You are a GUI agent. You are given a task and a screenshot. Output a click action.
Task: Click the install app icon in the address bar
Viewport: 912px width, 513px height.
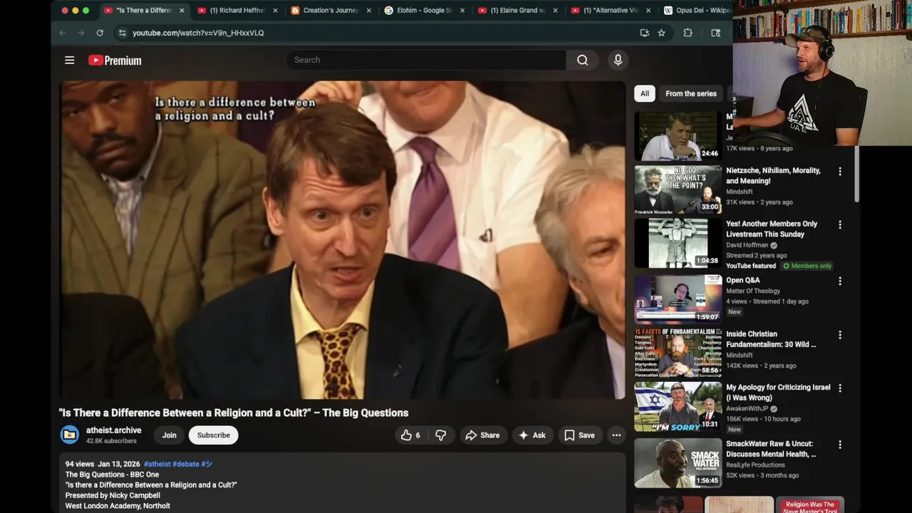[x=644, y=33]
